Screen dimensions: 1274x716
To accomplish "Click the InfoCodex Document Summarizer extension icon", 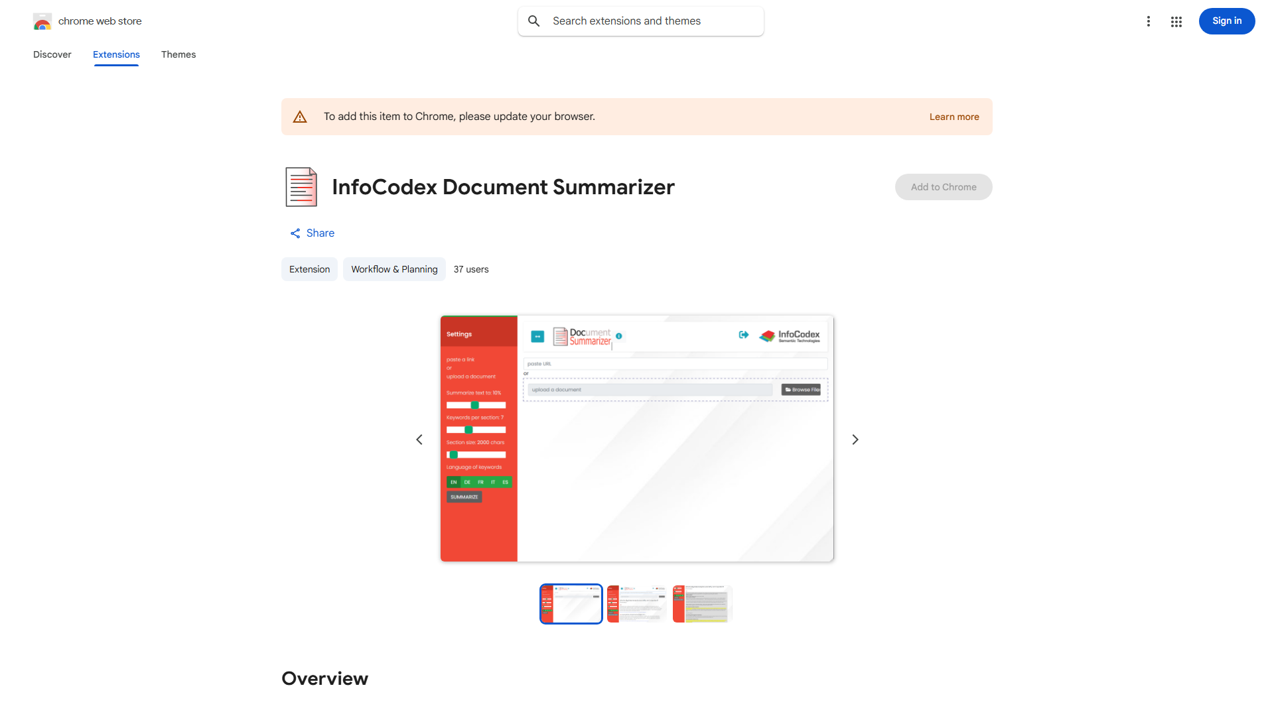I will pyautogui.click(x=301, y=186).
